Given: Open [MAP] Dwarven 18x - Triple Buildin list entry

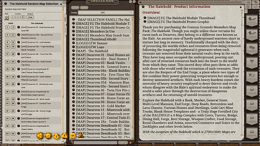Looking at the screenshot, I should pyautogui.click(x=101, y=122).
